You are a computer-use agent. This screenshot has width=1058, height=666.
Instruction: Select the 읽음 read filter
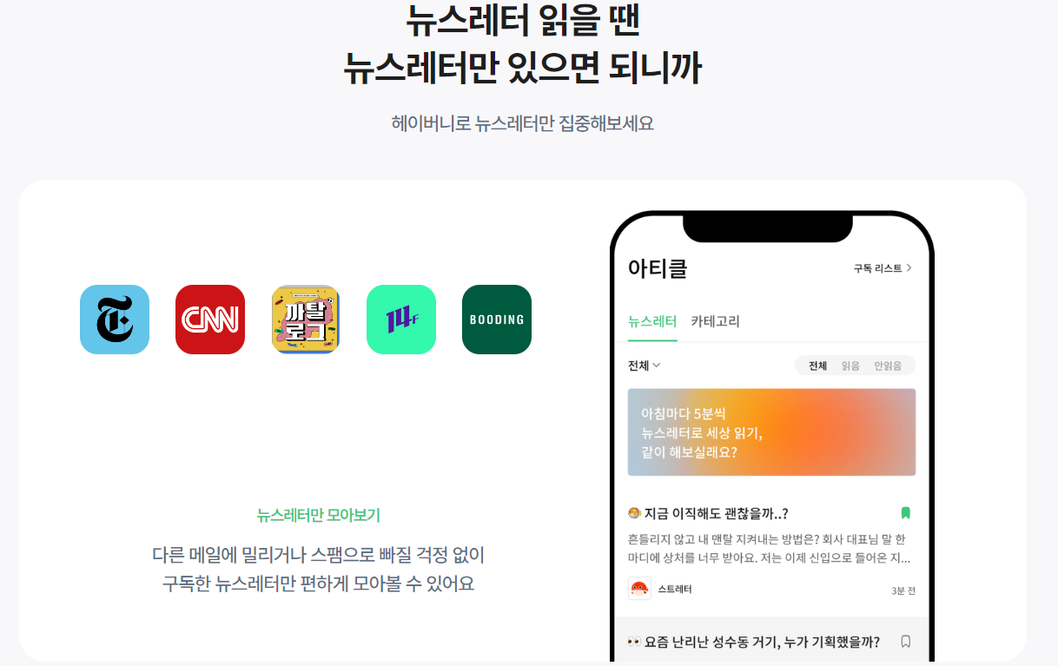[850, 366]
